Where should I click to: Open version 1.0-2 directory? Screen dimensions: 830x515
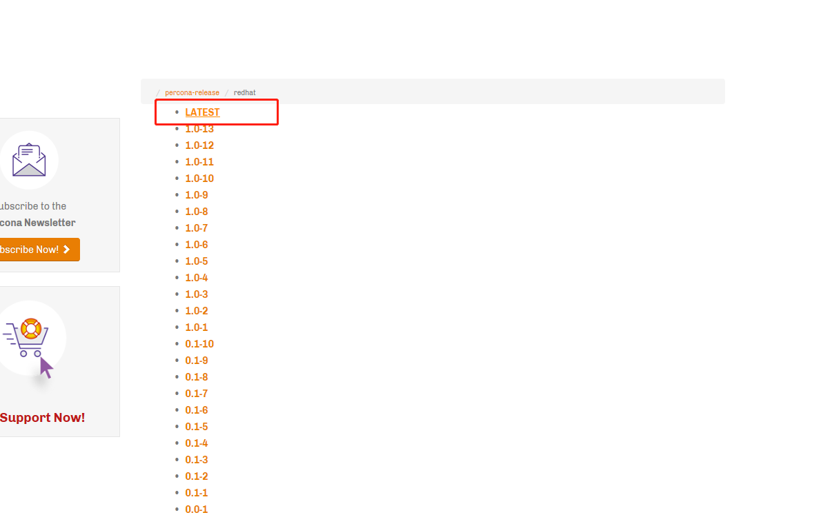coord(197,311)
